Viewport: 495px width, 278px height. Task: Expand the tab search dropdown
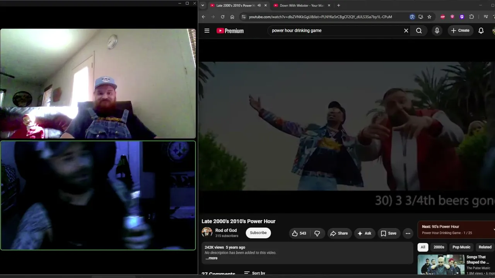pyautogui.click(x=202, y=5)
